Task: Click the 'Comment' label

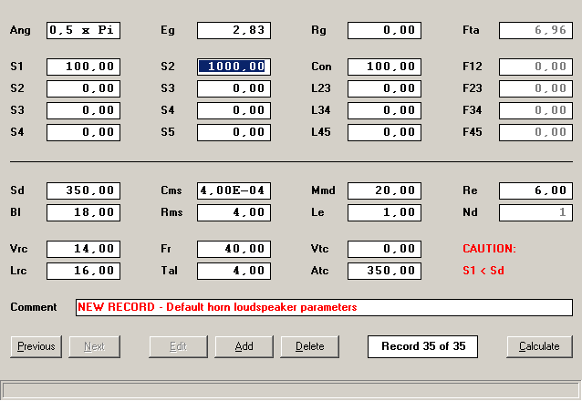Action: (x=34, y=307)
